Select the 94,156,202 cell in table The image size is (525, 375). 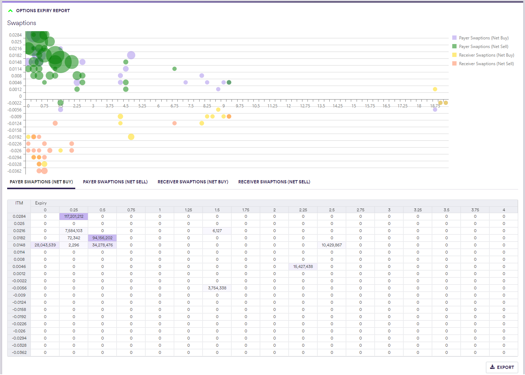tap(102, 238)
